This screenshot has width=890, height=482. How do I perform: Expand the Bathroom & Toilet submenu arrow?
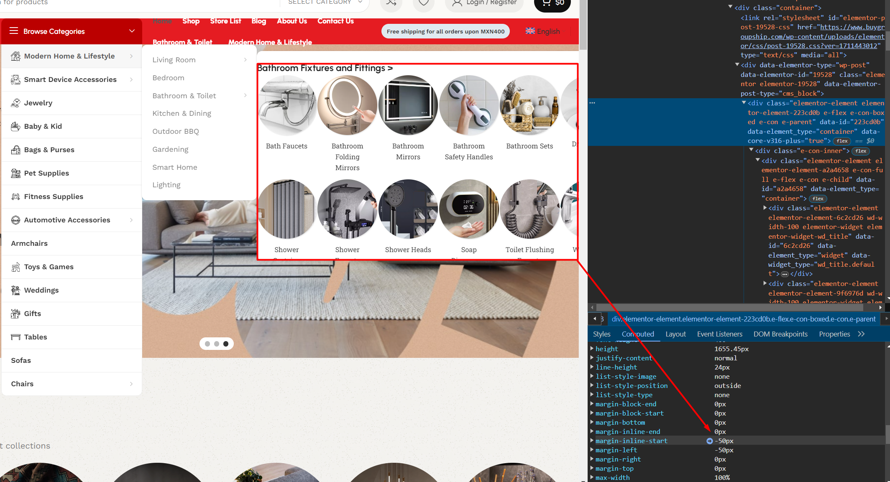coord(246,96)
